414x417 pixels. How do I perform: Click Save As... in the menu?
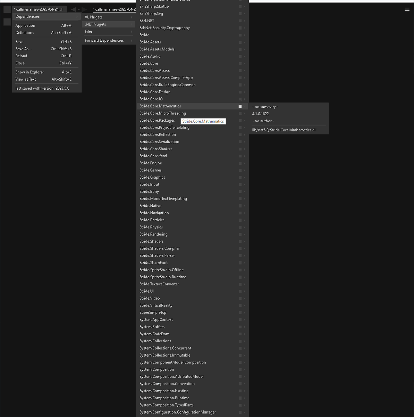point(47,49)
